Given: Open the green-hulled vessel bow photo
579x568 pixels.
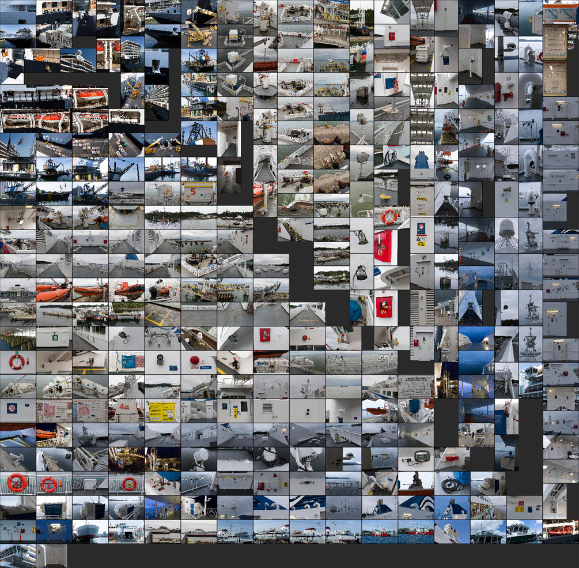Looking at the screenshot, I should click(x=524, y=532).
